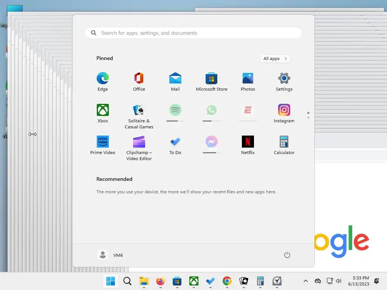Viewport: 387px width, 290px height.
Task: Open To Do from the taskbar
Action: 210,281
